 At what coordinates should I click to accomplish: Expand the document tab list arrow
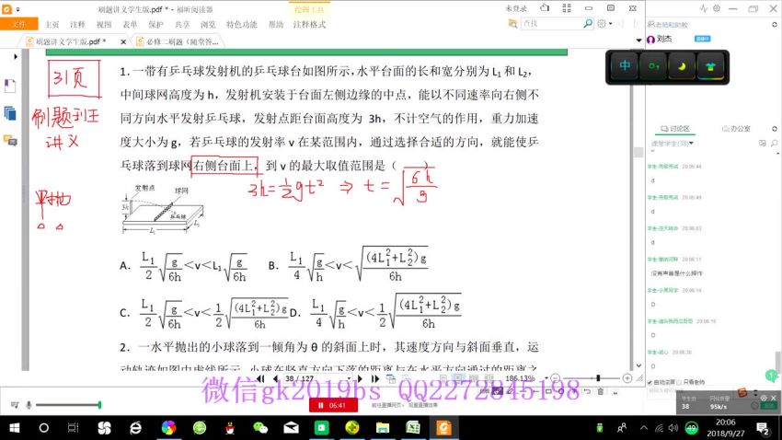click(x=638, y=40)
